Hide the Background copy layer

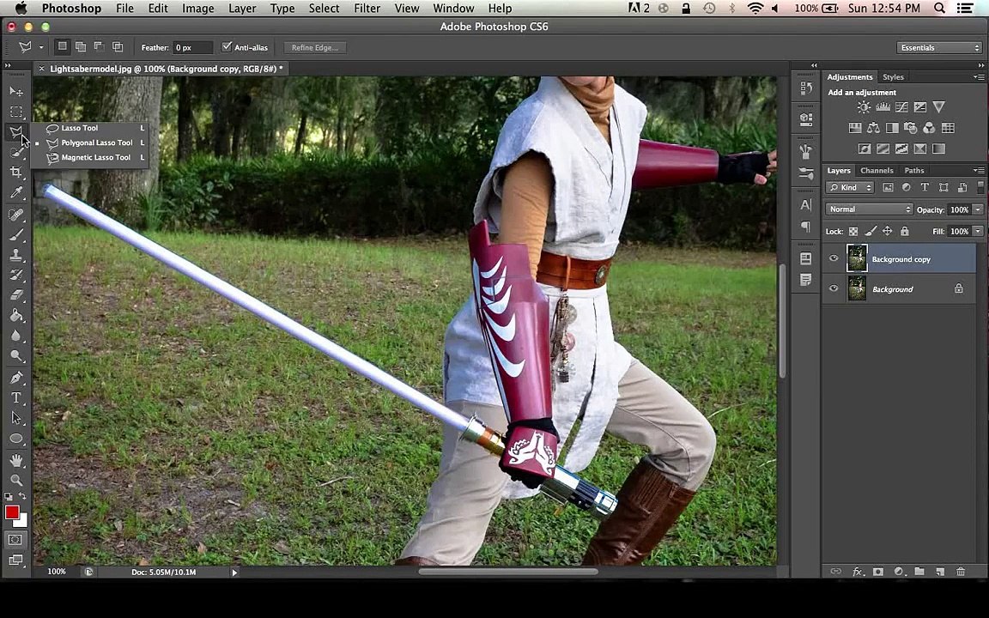(x=834, y=258)
